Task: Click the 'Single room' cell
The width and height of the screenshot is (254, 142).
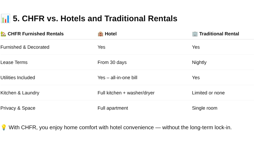Action: tap(205, 108)
